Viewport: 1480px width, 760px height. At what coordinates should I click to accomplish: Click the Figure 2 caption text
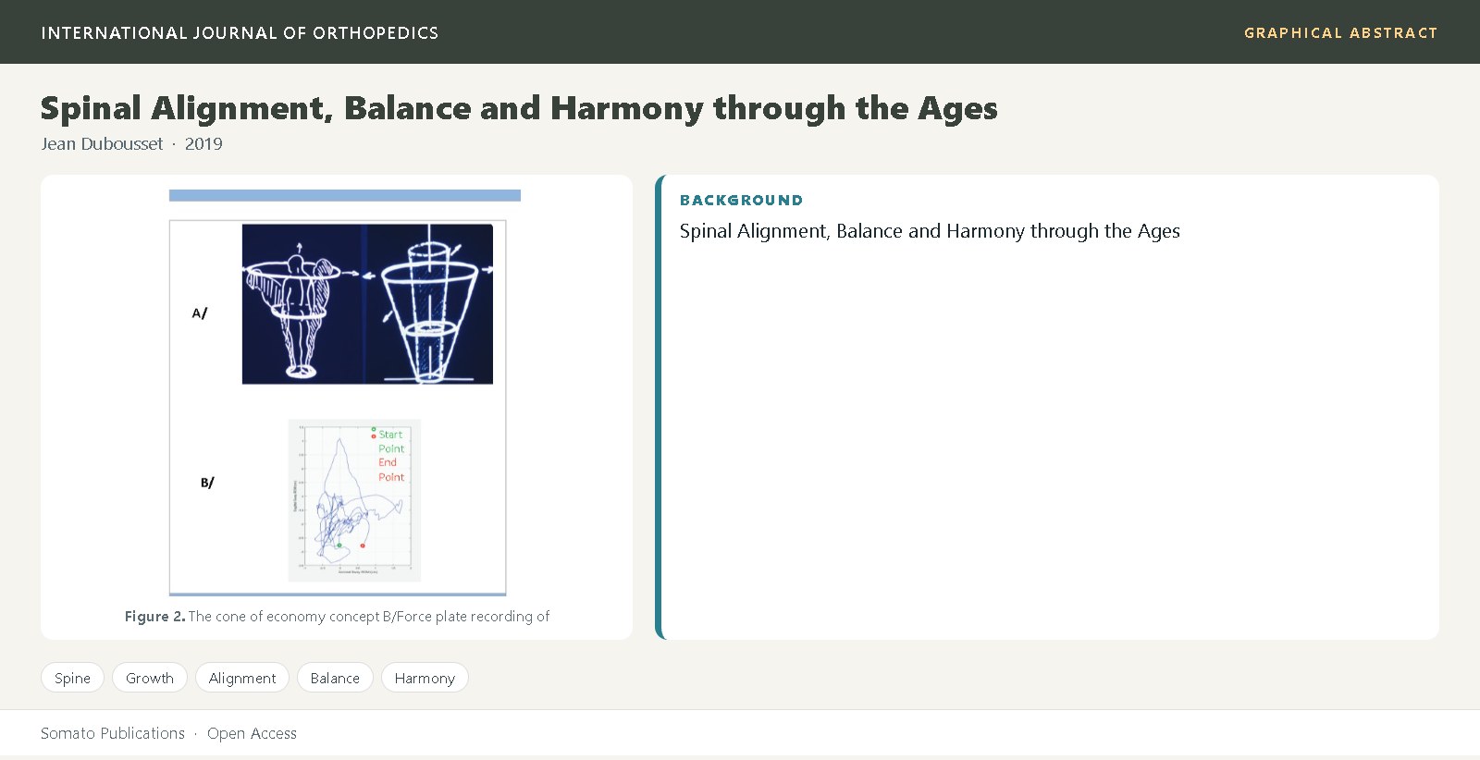(x=337, y=616)
